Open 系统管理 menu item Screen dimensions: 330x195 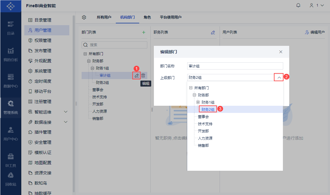pyautogui.click(x=47, y=71)
